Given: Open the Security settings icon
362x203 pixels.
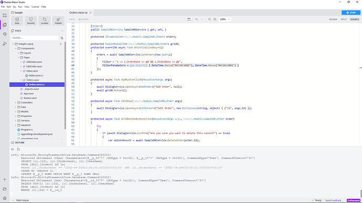Looking at the screenshot, I should pyautogui.click(x=31, y=21).
